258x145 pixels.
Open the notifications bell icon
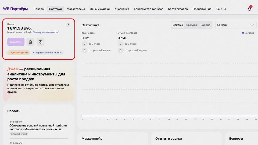(x=249, y=9)
